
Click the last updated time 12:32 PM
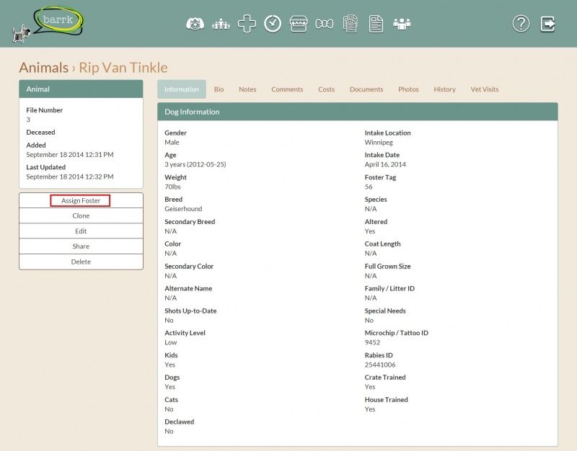tap(100, 177)
